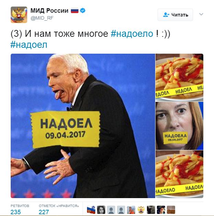Open the top fries image with НЕДОЕЛ tape

click(x=179, y=77)
